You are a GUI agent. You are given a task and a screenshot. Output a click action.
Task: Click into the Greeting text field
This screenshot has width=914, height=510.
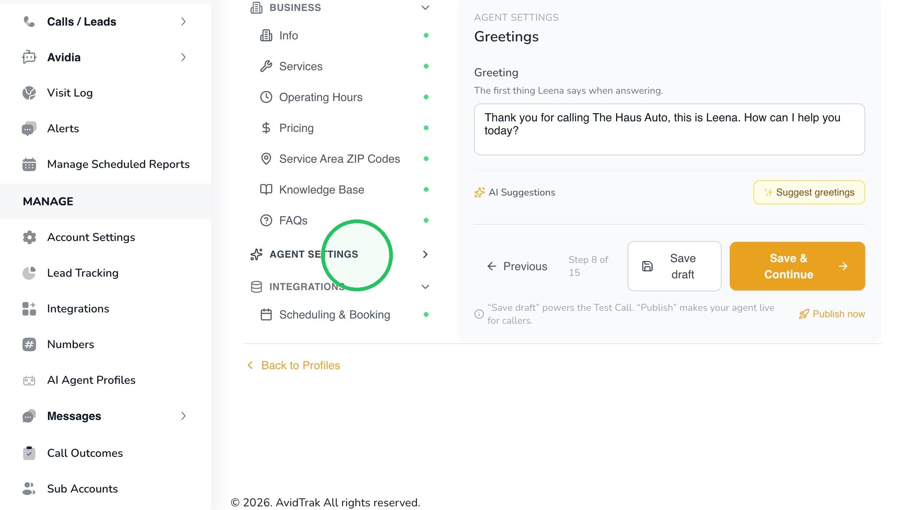(670, 129)
